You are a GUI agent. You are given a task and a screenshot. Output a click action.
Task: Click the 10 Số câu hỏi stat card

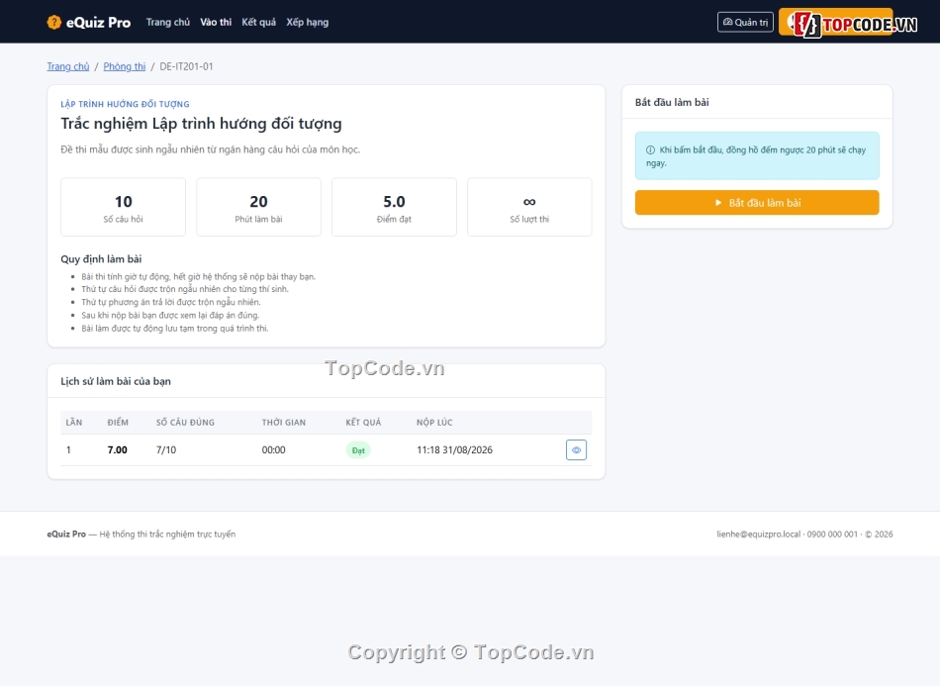click(123, 207)
